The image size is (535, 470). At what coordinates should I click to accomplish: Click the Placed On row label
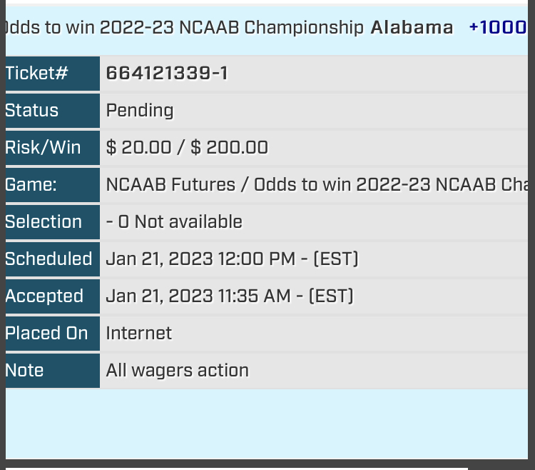coord(46,334)
